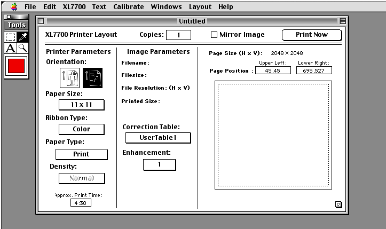Select the magnifying glass zoom tool
Viewport: 386px width, 229px height.
(x=22, y=48)
